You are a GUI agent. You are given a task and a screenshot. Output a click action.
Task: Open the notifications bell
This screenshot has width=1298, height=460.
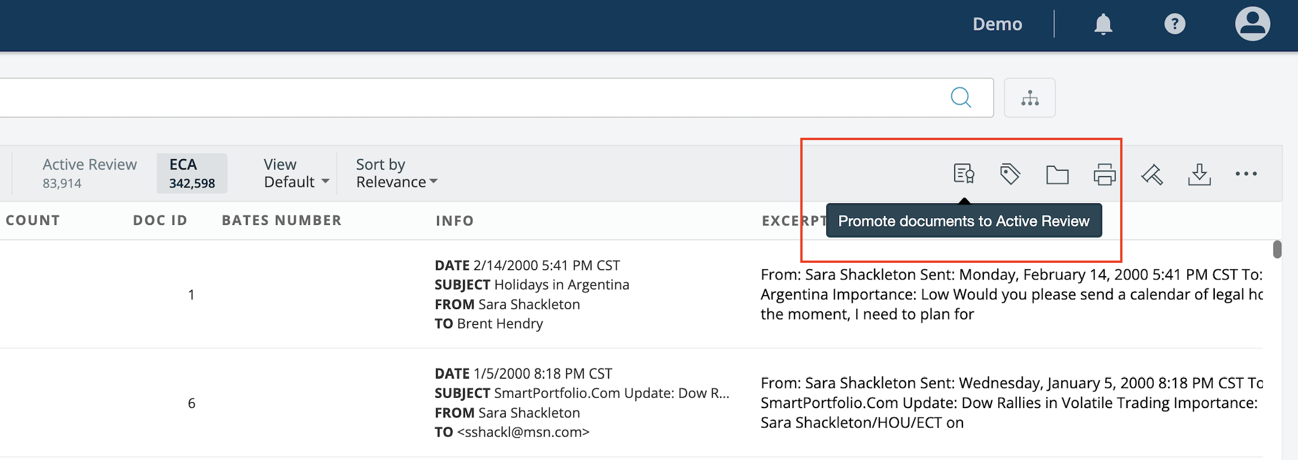(1103, 24)
